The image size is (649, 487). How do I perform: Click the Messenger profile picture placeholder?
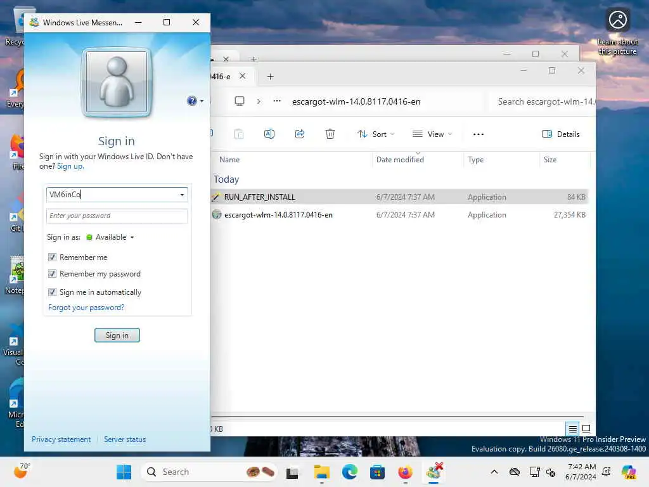(x=117, y=82)
